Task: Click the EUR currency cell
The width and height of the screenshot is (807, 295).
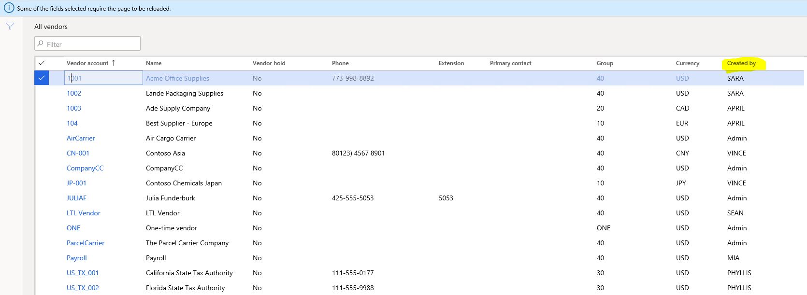Action: tap(682, 123)
